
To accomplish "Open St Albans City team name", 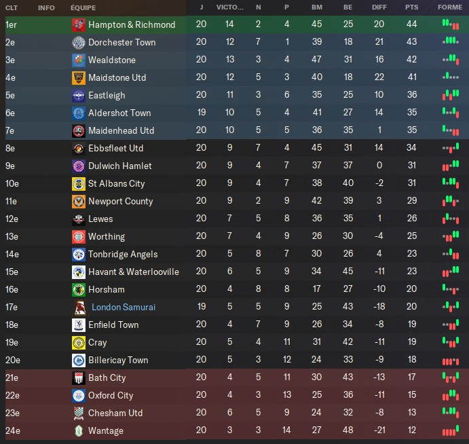I will coord(116,184).
